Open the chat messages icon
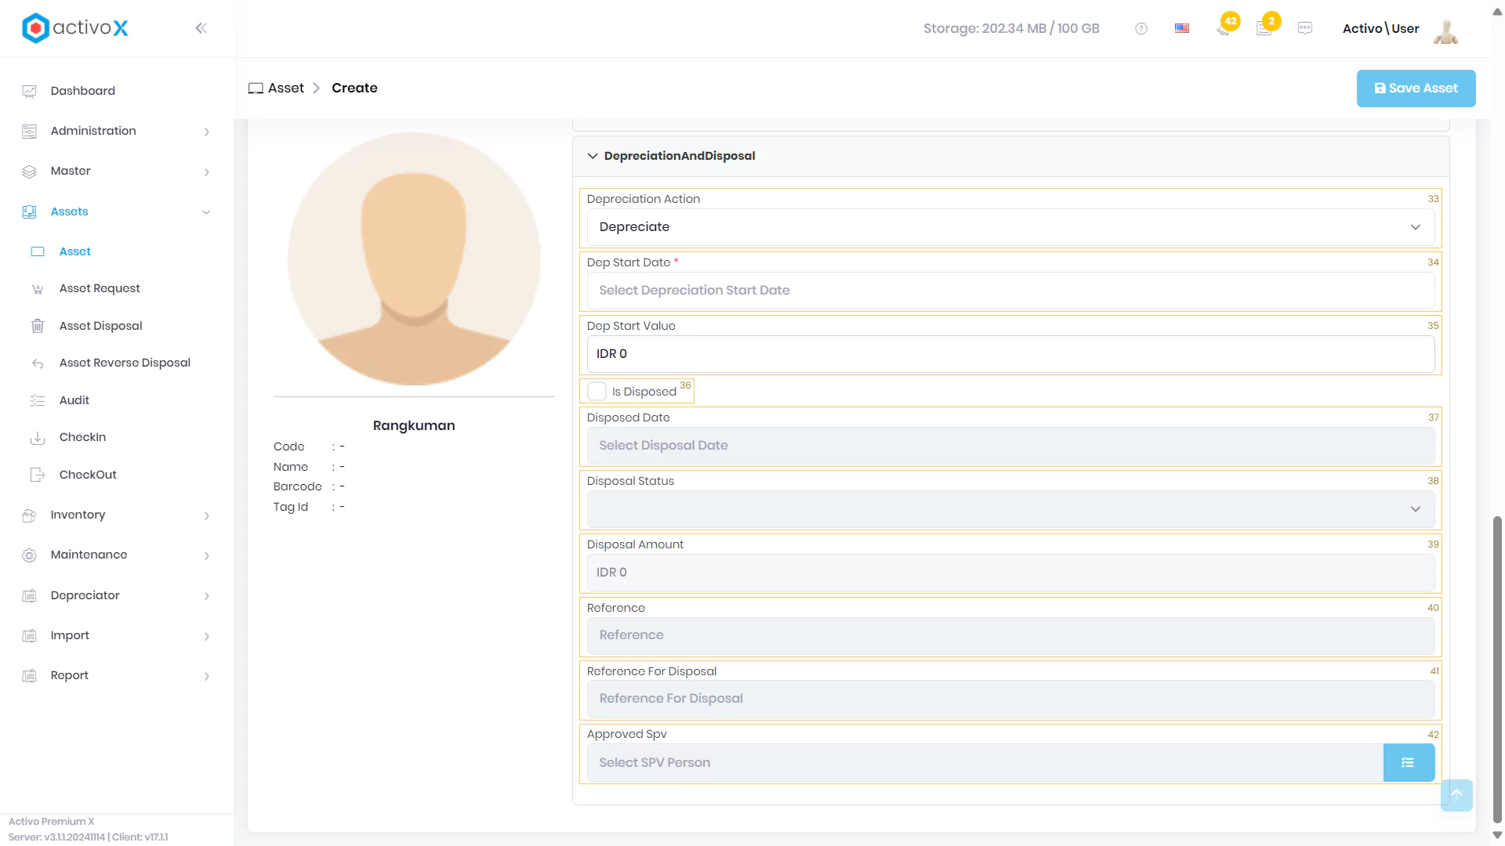 coord(1305,28)
